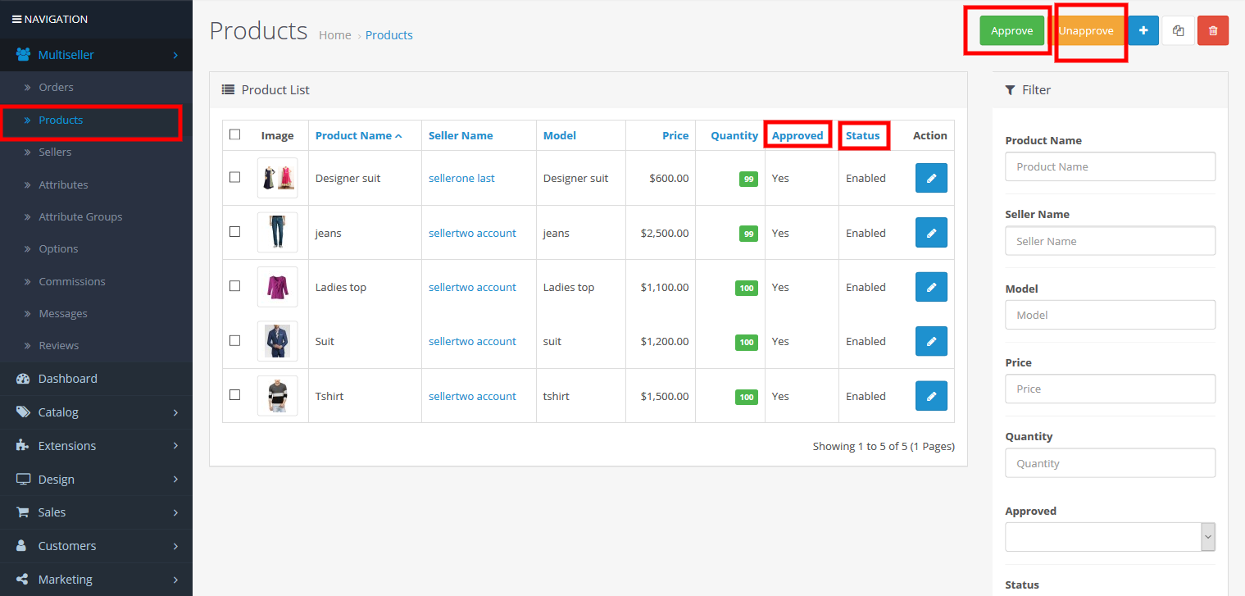Click the Product Name filter field
1245x596 pixels.
click(1110, 166)
